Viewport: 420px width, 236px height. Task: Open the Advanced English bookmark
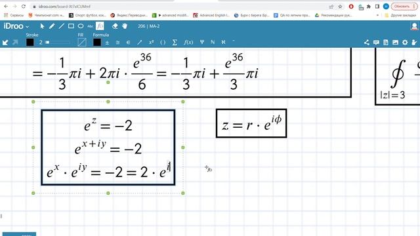211,16
